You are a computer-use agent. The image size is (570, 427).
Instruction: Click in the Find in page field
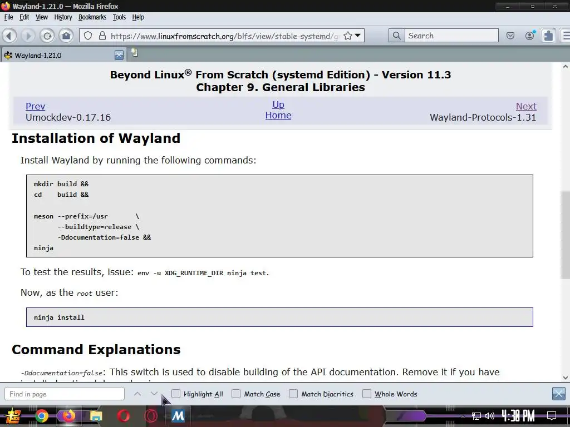(x=65, y=394)
